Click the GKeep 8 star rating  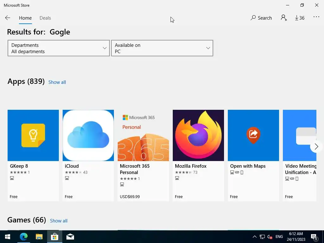(x=20, y=172)
